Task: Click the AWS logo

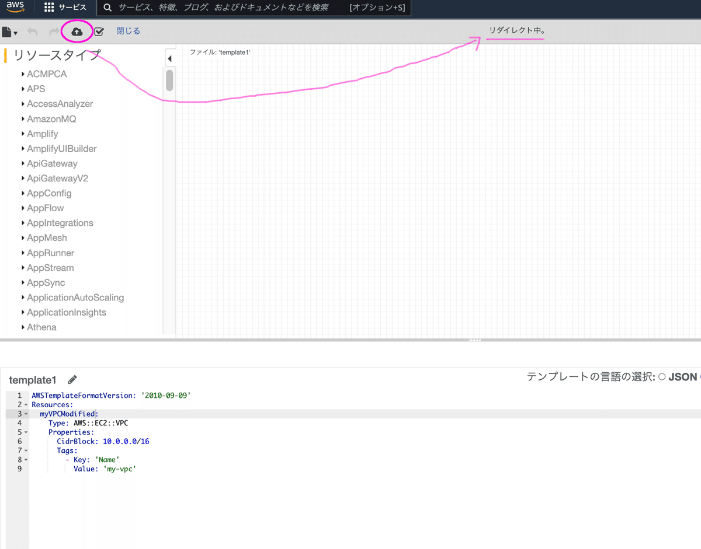Action: [16, 8]
